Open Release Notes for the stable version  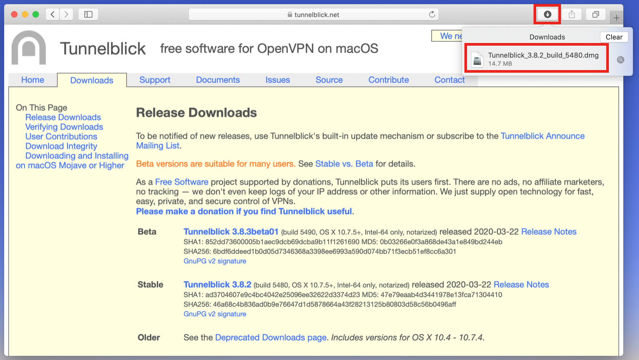[x=521, y=285]
